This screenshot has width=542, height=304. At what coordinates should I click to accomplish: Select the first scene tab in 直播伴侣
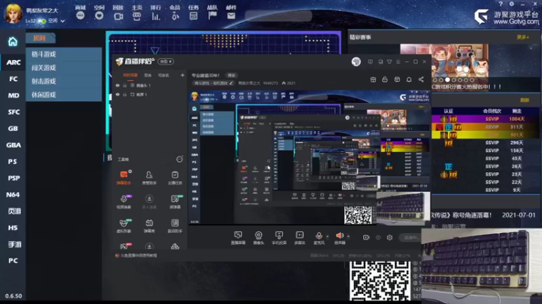pyautogui.click(x=130, y=75)
